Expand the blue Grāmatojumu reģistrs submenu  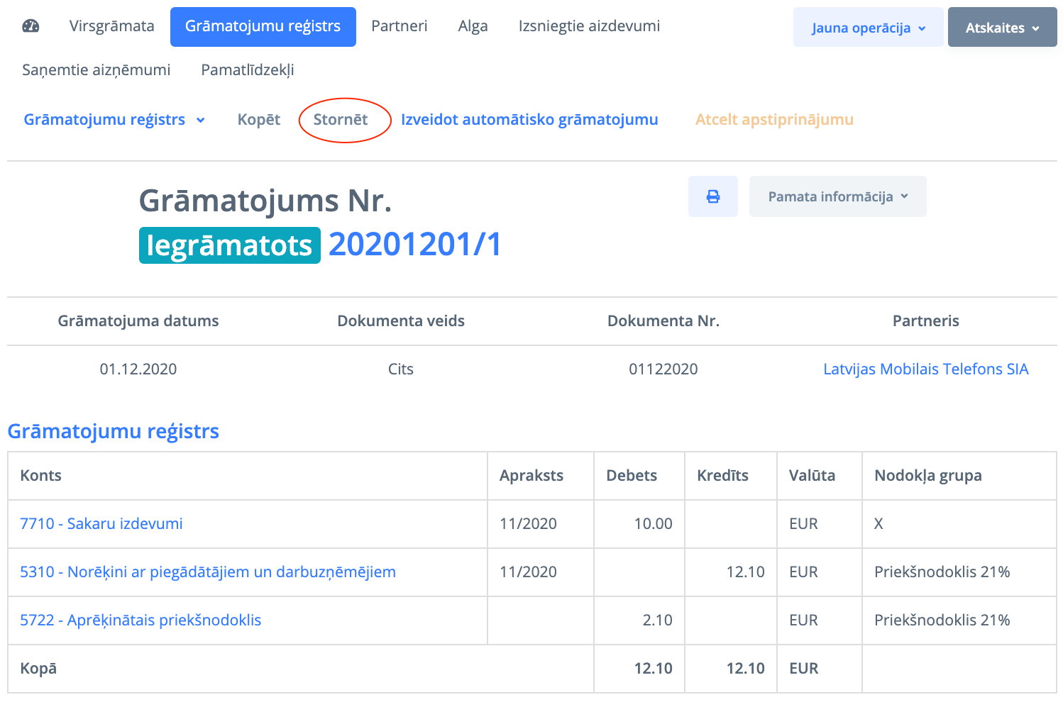pos(114,120)
